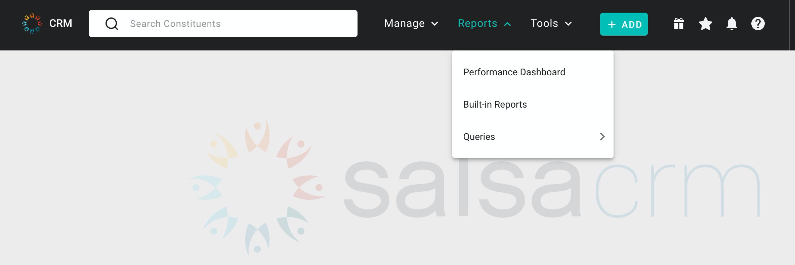Click the Salsa CRM logo icon
This screenshot has height=265, width=795.
(x=32, y=24)
